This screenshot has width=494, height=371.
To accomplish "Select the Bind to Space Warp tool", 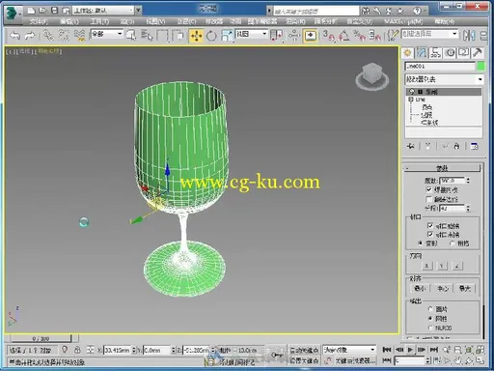I will tap(79, 36).
